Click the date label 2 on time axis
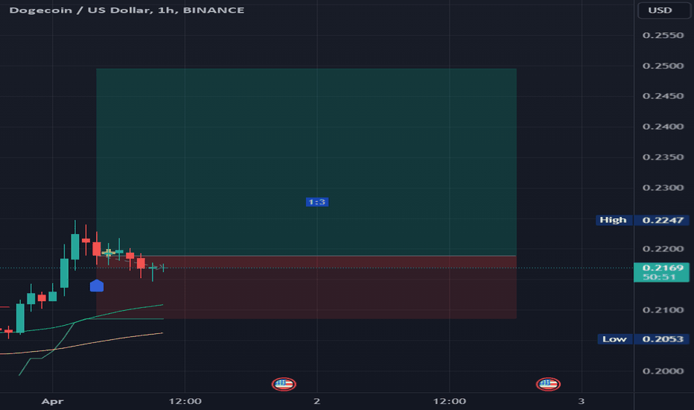The width and height of the screenshot is (694, 410). tap(317, 401)
